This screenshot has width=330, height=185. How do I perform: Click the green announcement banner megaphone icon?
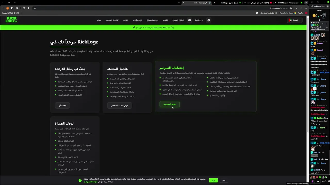pyautogui.click(x=134, y=27)
